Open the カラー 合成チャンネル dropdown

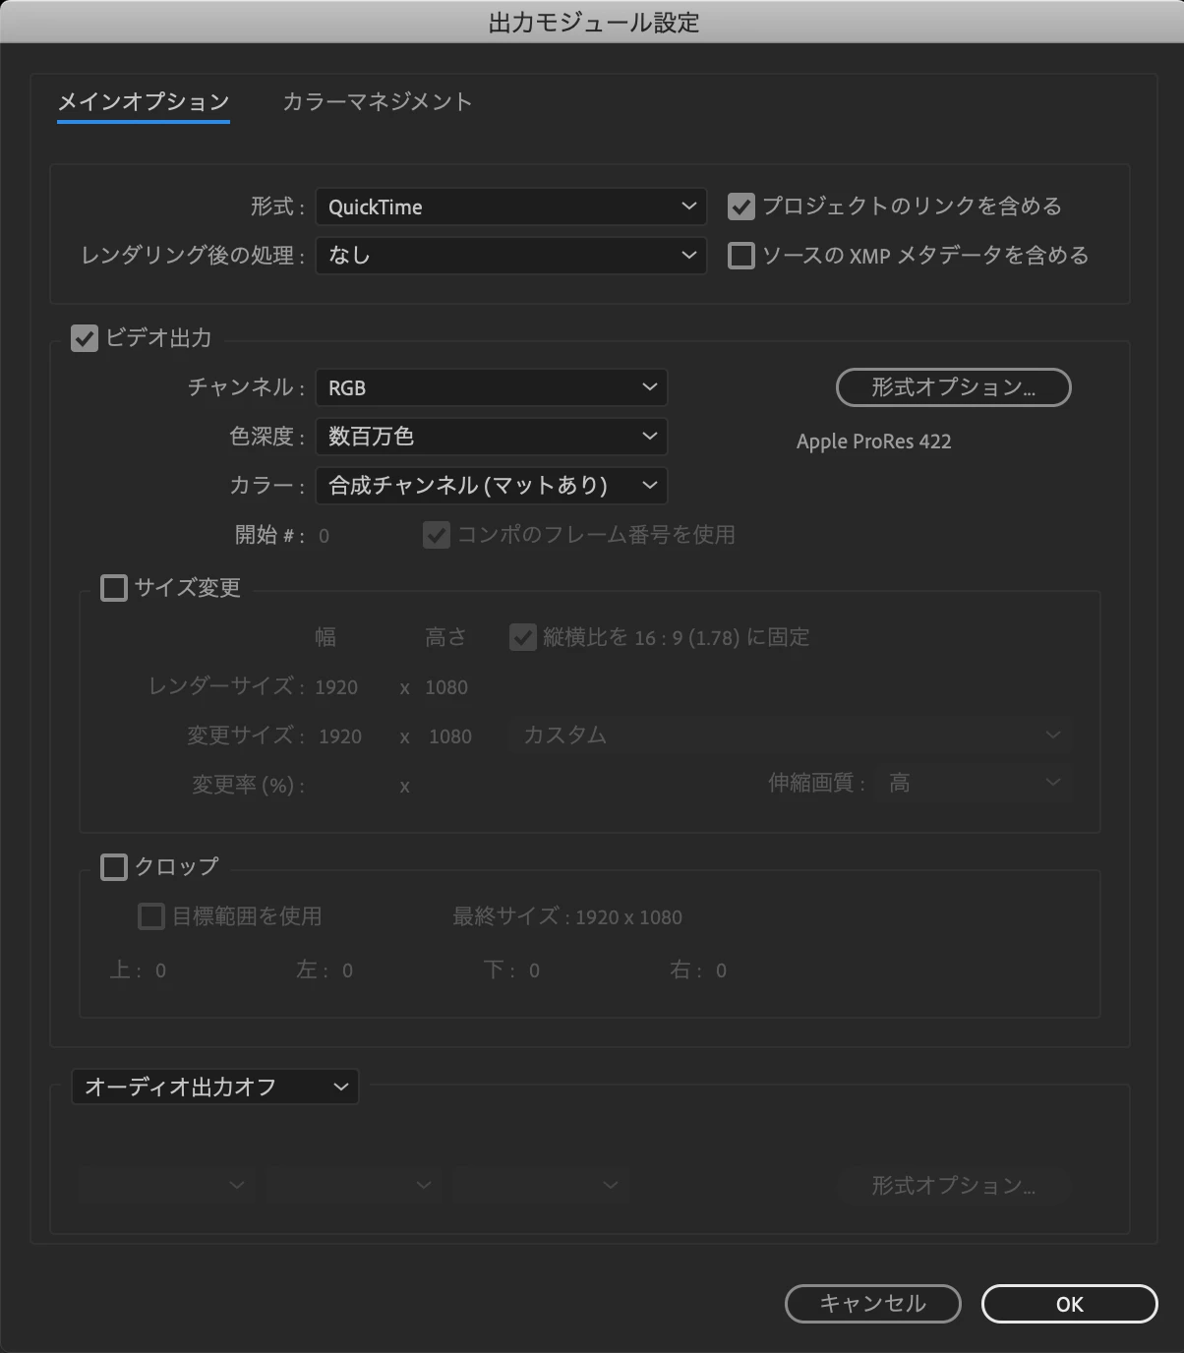pos(491,486)
